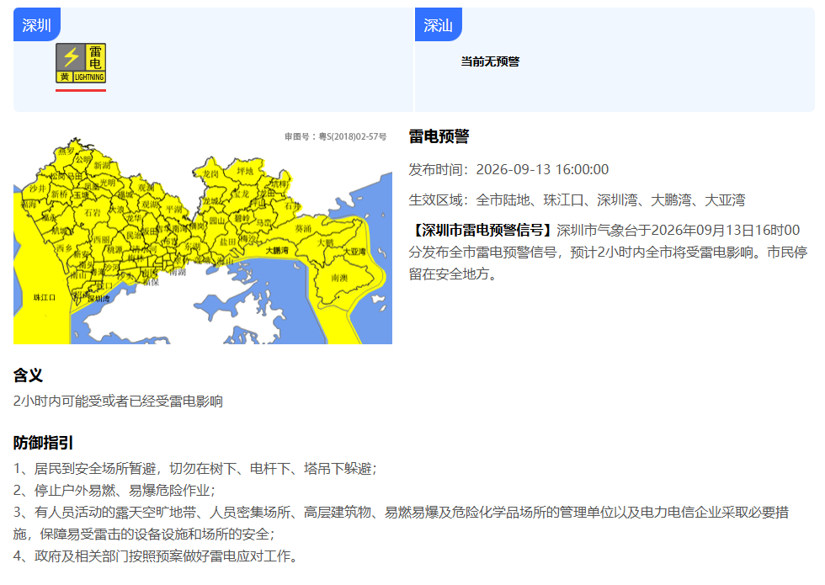Click the 坑梓 district on the map

click(x=279, y=184)
